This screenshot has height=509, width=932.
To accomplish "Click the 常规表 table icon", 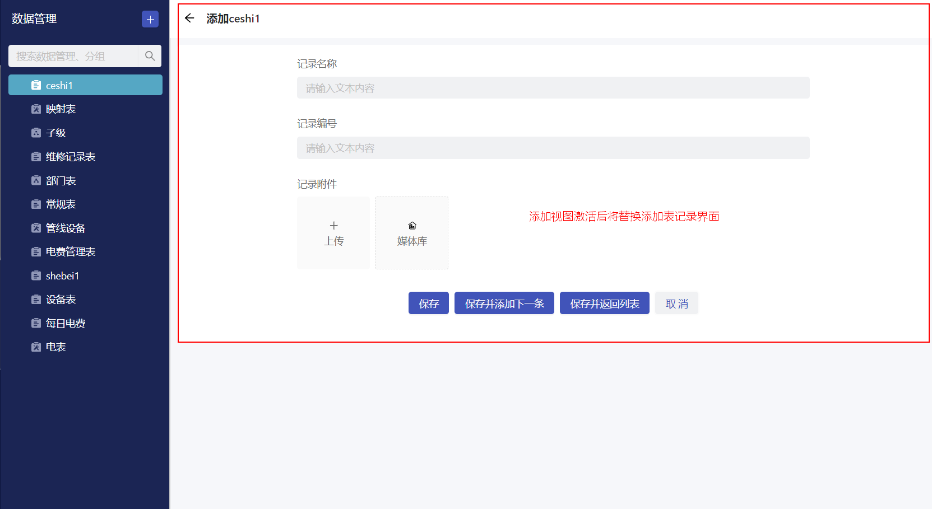I will (x=36, y=204).
